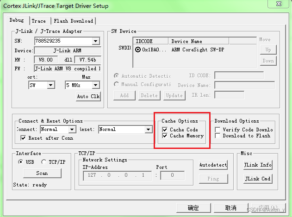Select the 0x1BA0 SWDIO device radio

point(138,50)
